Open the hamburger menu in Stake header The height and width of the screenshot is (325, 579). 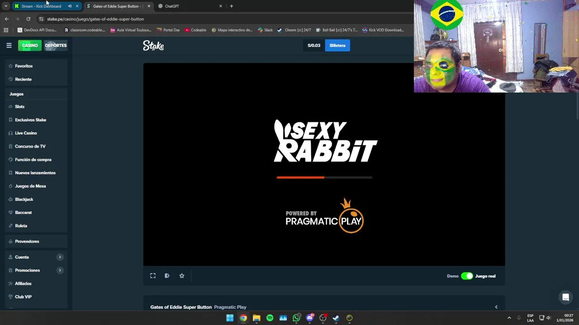point(9,46)
